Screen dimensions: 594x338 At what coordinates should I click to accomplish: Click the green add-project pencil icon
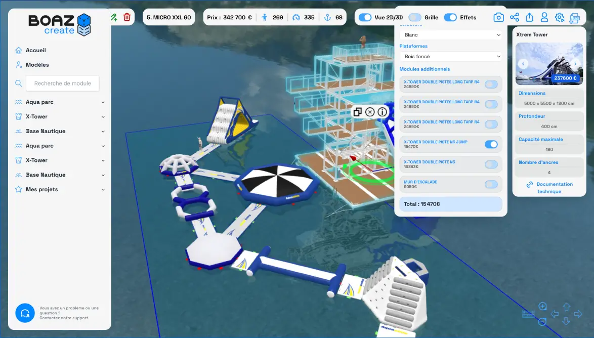coord(114,17)
